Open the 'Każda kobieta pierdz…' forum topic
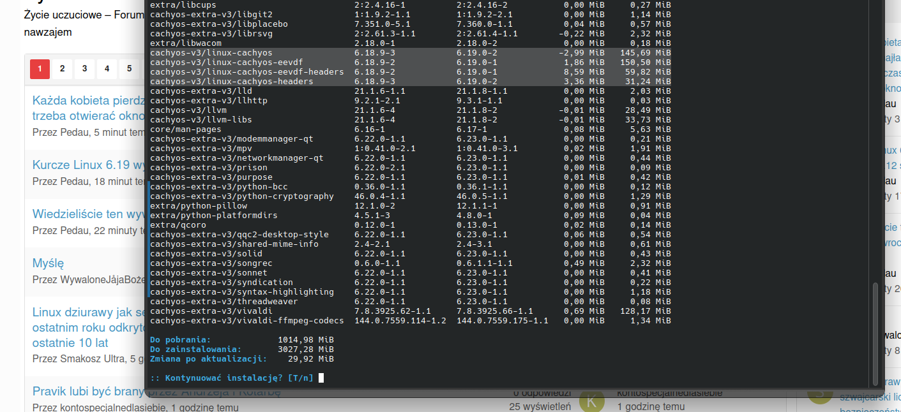Image resolution: width=901 pixels, height=412 pixels. click(89, 108)
